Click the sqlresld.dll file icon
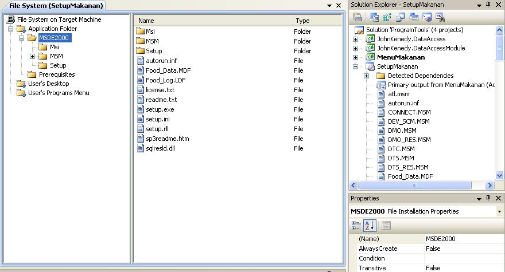Image resolution: width=505 pixels, height=272 pixels. [141, 148]
